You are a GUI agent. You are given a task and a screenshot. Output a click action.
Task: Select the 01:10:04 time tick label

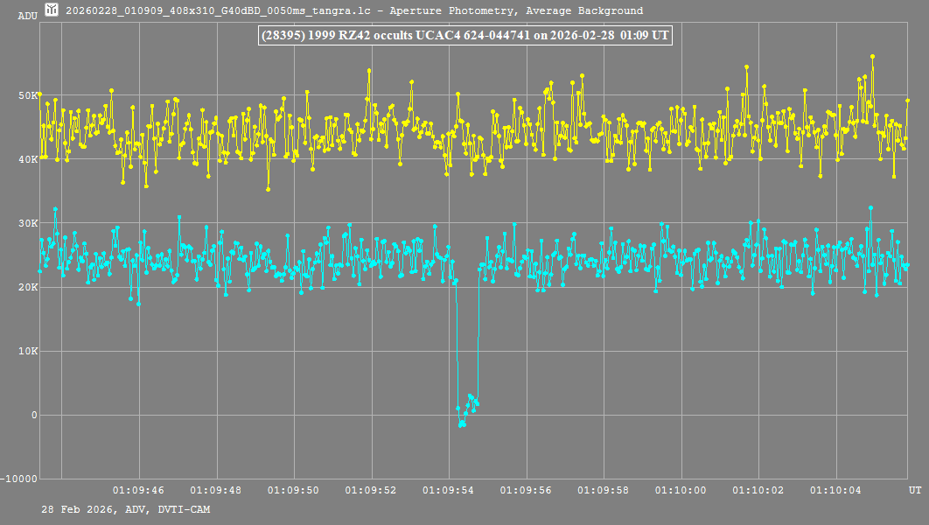[x=835, y=490]
